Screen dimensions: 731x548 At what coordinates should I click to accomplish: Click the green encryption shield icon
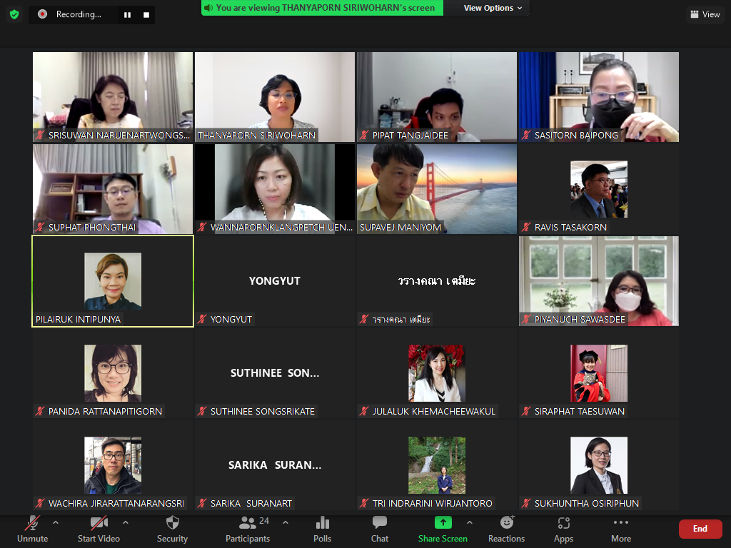click(x=14, y=14)
